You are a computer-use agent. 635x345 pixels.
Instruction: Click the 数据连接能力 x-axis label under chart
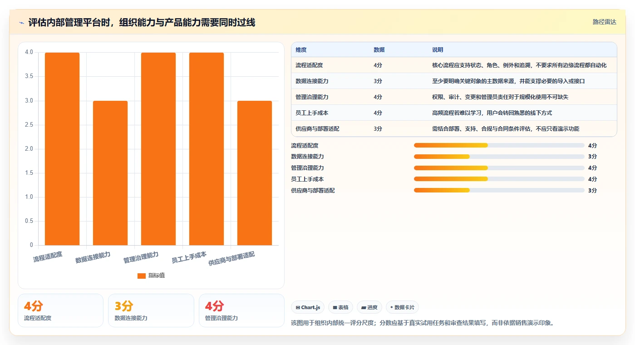(93, 257)
